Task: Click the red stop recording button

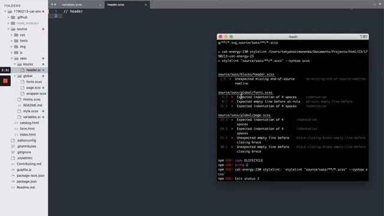Action: [5, 81]
